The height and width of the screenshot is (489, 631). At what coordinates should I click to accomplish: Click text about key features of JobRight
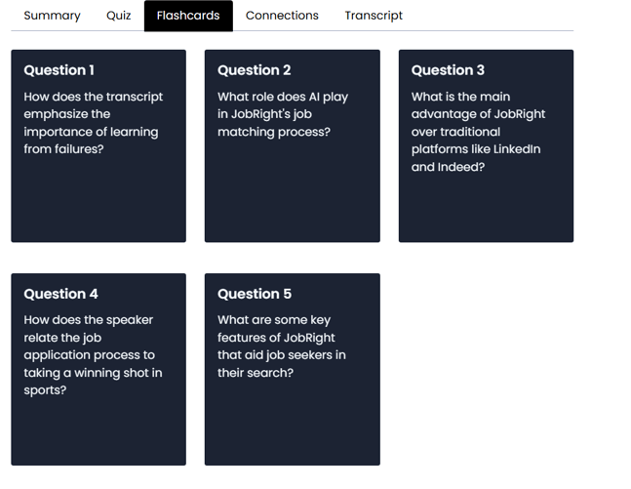[282, 346]
